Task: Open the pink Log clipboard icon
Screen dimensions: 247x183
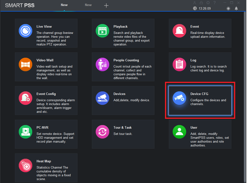Action: [179, 64]
